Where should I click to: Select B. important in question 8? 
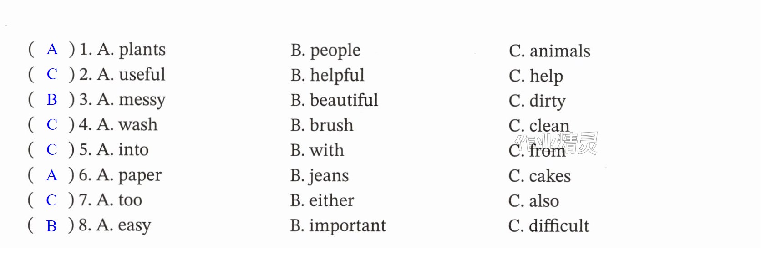pyautogui.click(x=338, y=226)
